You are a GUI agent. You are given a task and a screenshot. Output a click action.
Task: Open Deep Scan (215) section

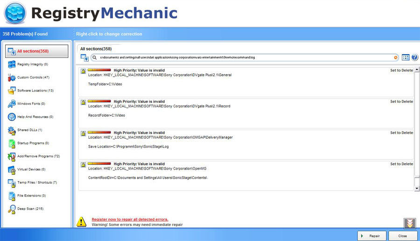(30, 209)
